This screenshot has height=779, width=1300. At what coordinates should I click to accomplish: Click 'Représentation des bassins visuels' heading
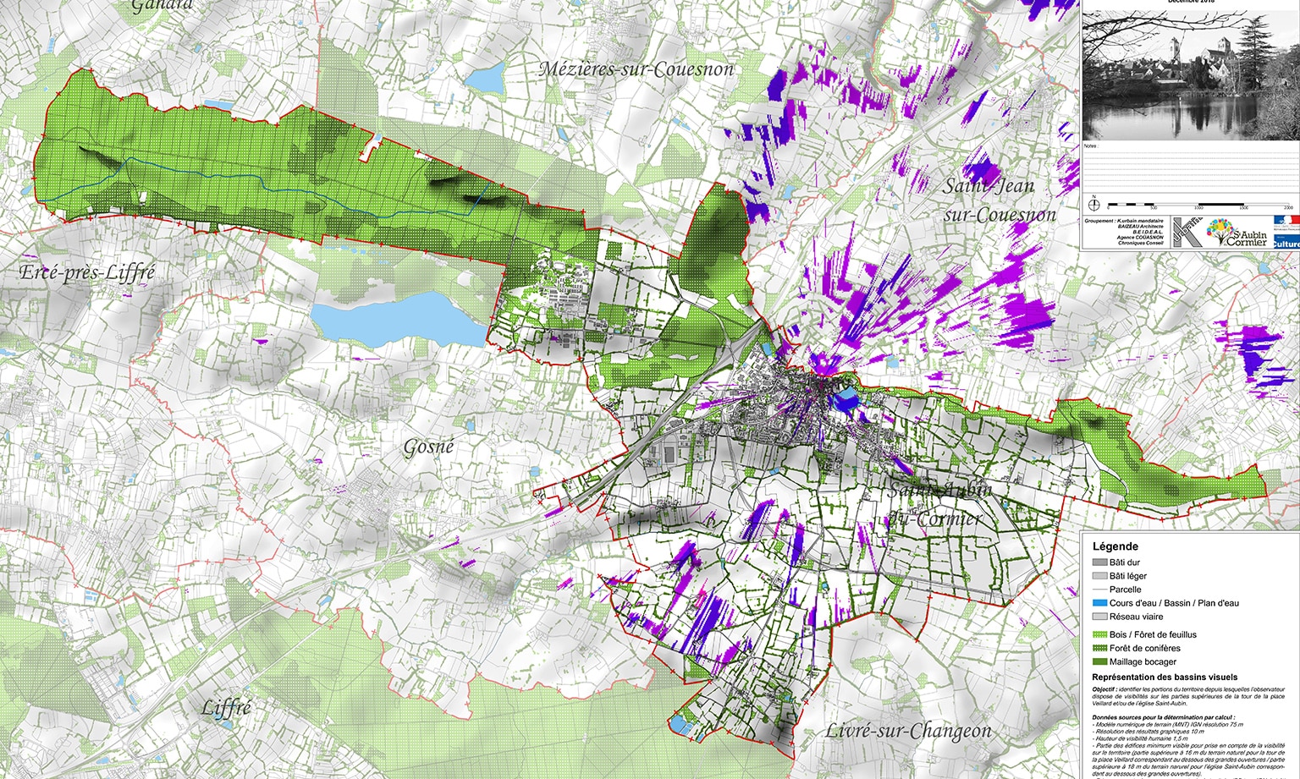pyautogui.click(x=1165, y=677)
